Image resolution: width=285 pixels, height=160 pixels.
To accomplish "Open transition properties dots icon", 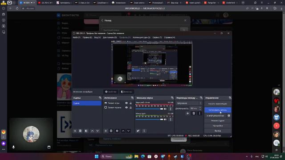I will click(x=199, y=113).
